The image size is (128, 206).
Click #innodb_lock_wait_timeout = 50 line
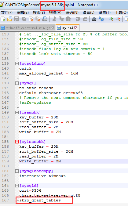coord(56,54)
